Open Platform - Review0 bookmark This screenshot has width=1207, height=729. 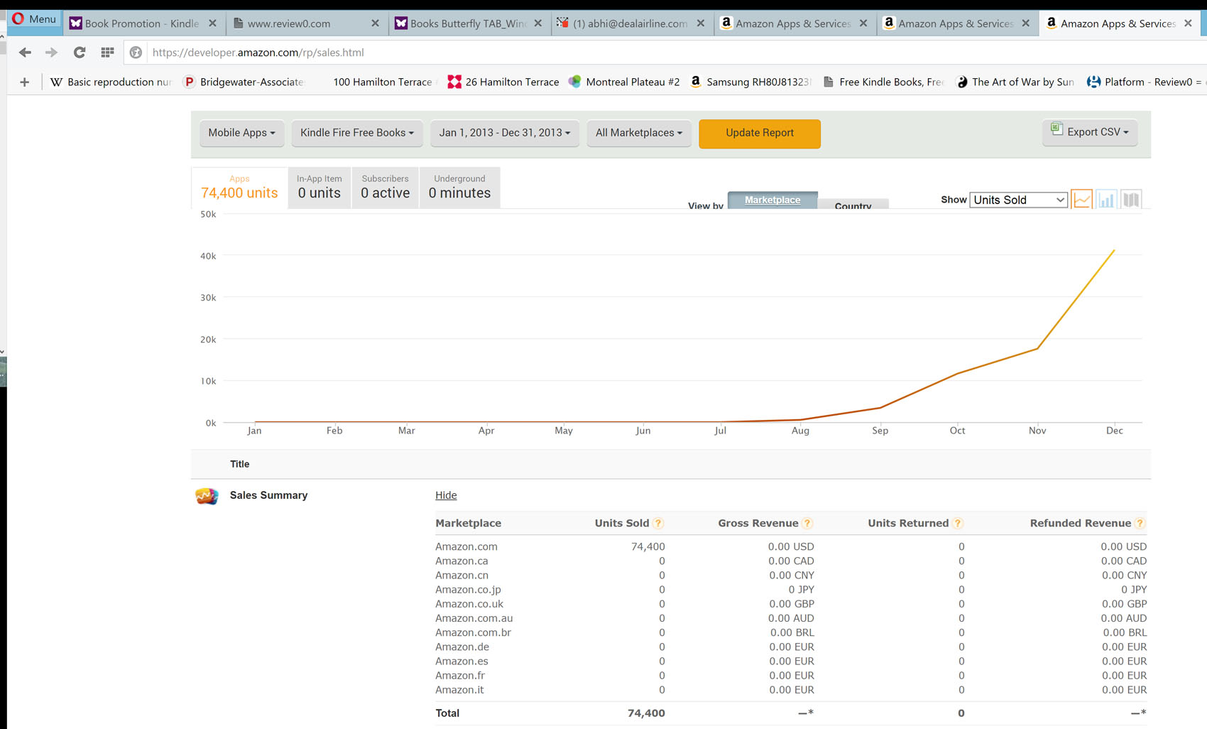[1145, 82]
